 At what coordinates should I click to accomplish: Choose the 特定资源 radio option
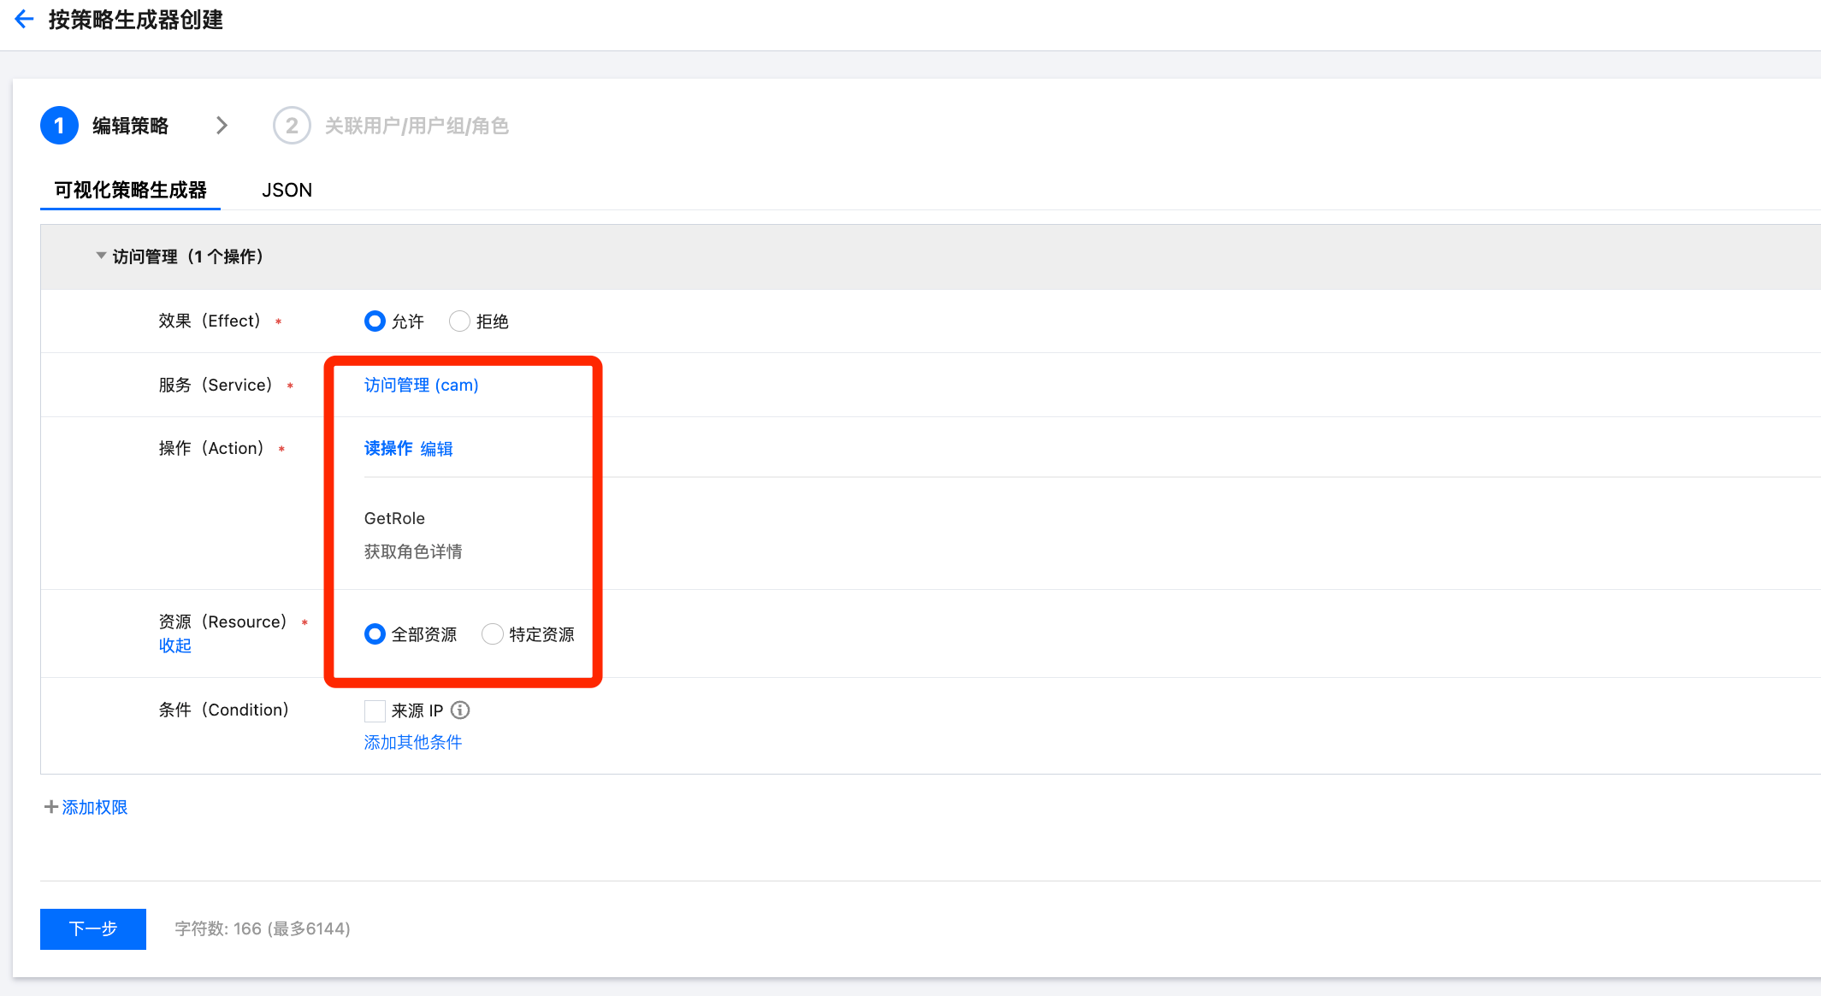(492, 634)
